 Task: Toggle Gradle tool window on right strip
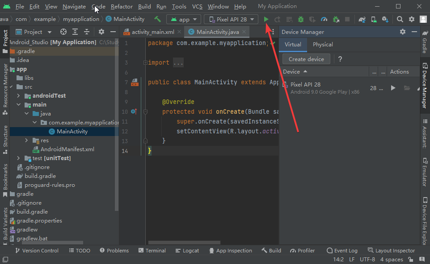pos(425,41)
